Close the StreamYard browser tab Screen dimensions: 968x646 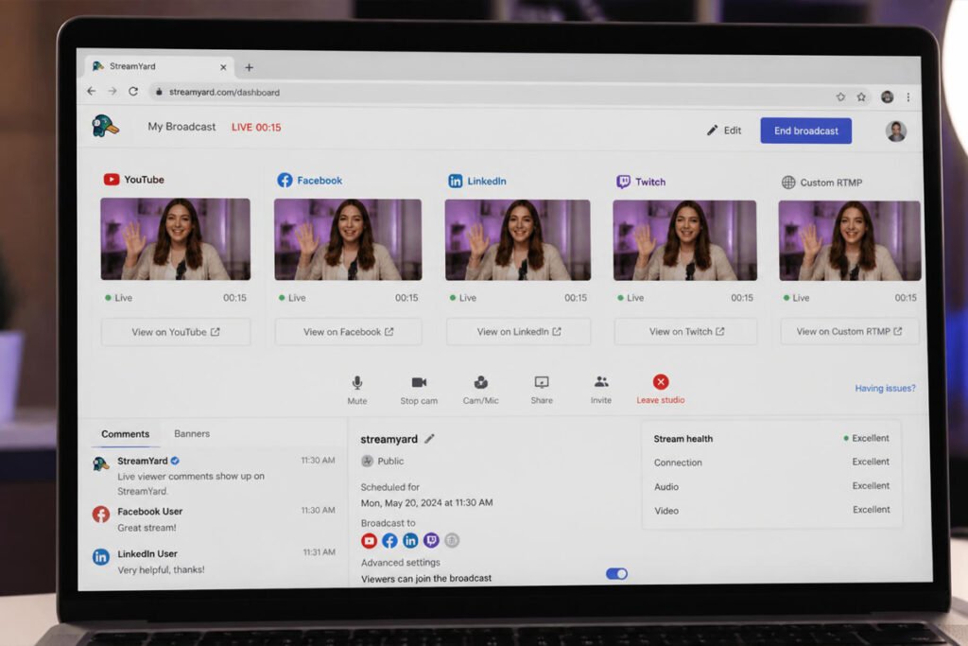[x=223, y=67]
